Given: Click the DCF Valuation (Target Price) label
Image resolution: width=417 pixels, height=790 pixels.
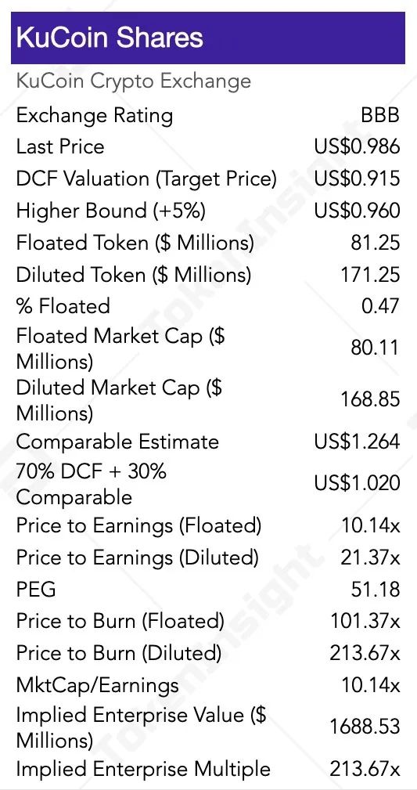Looking at the screenshot, I should (146, 179).
